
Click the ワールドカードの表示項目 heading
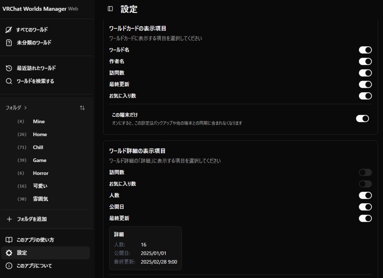pos(138,28)
